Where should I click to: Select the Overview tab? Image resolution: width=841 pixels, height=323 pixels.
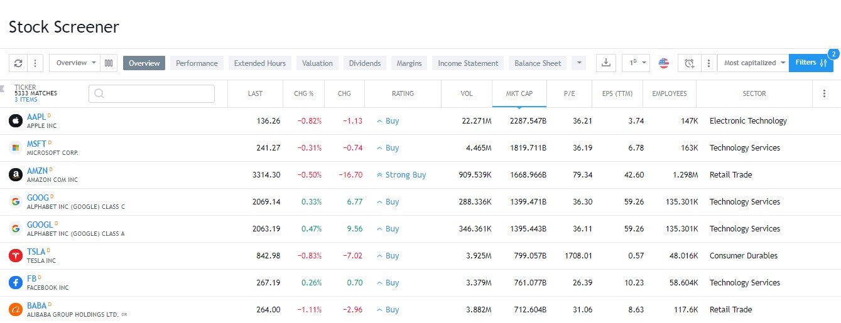tap(144, 63)
